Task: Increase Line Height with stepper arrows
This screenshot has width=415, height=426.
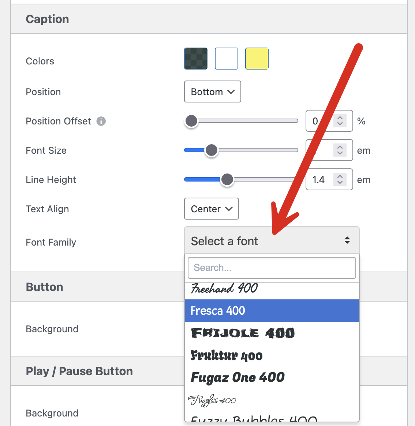Action: pos(340,176)
